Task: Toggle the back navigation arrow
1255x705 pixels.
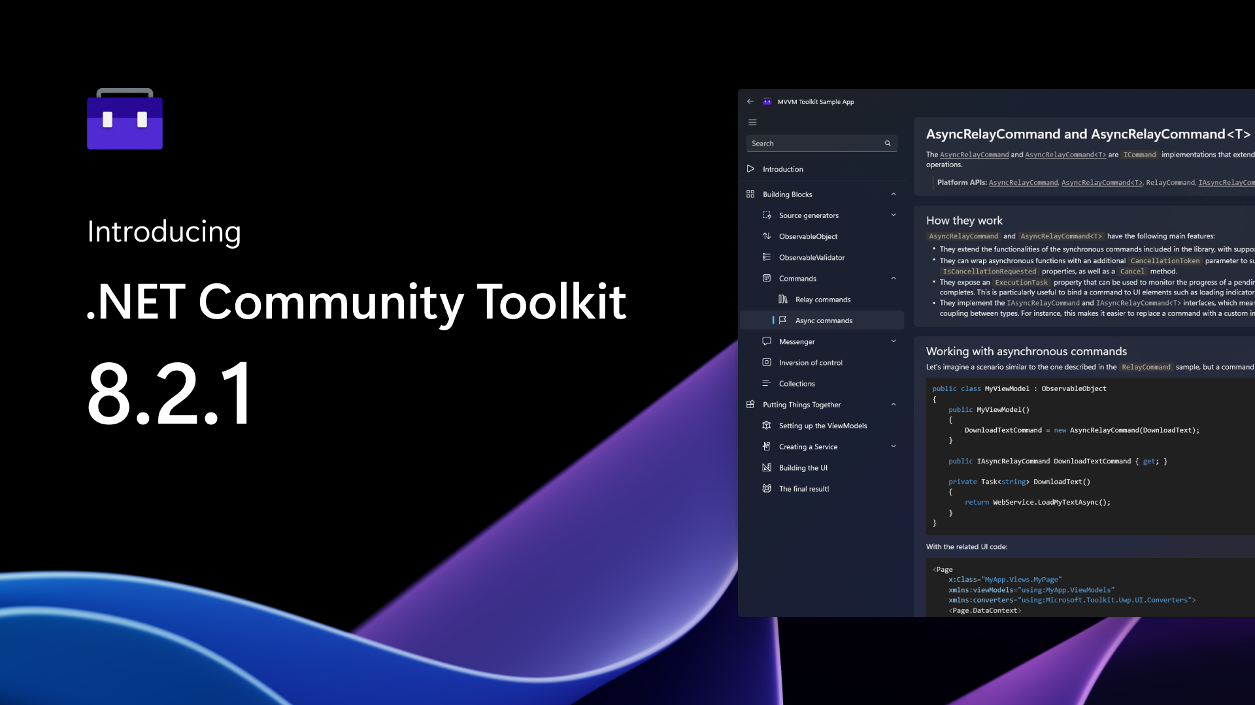Action: pos(750,101)
